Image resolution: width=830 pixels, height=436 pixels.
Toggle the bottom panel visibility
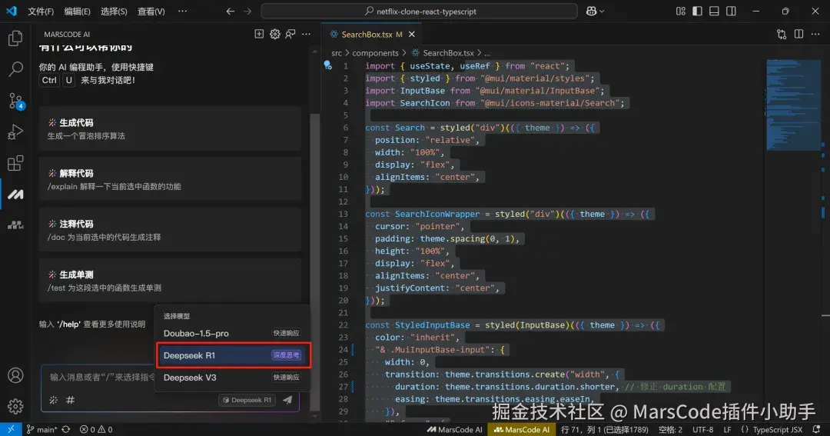point(714,11)
